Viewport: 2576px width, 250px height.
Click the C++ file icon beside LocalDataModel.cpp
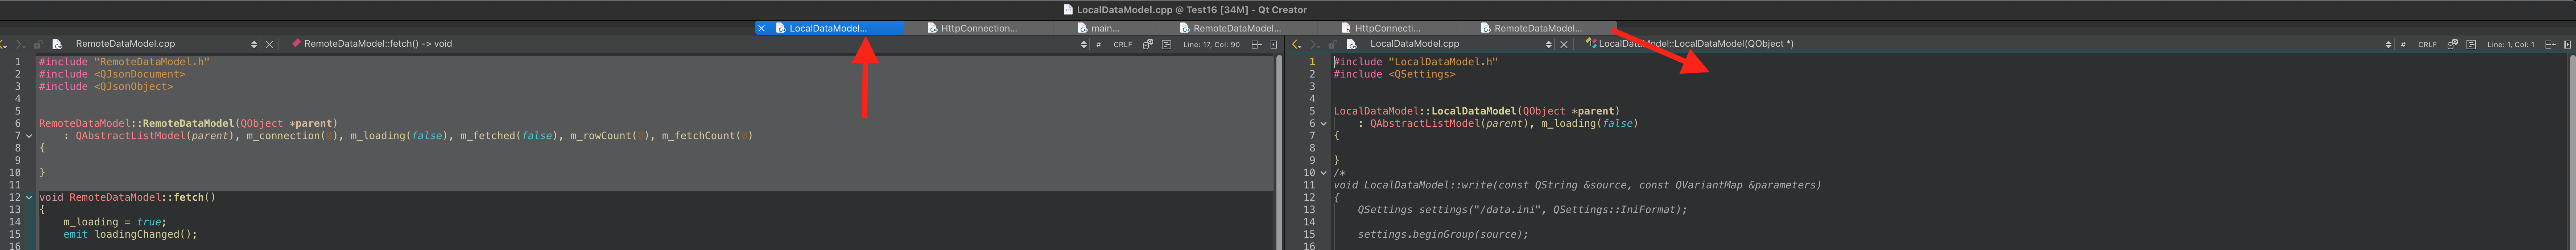coord(1351,44)
